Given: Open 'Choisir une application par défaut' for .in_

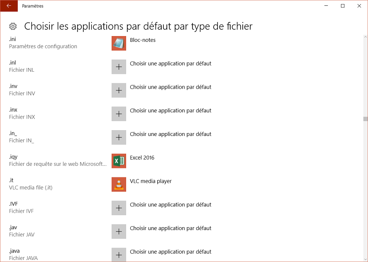Looking at the screenshot, I should click(171, 134).
